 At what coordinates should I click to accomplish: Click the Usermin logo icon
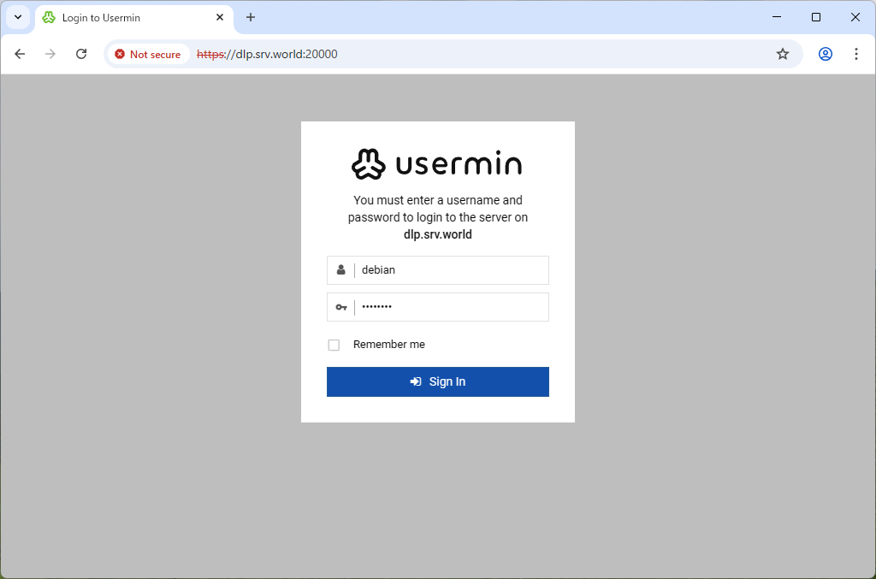coord(369,164)
